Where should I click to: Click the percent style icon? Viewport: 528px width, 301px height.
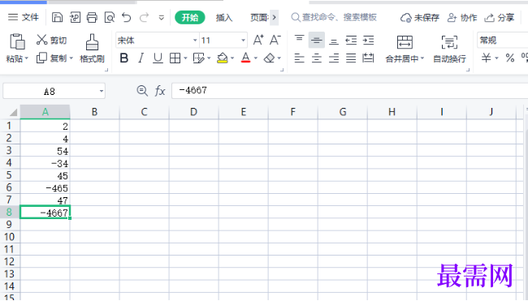click(x=510, y=58)
